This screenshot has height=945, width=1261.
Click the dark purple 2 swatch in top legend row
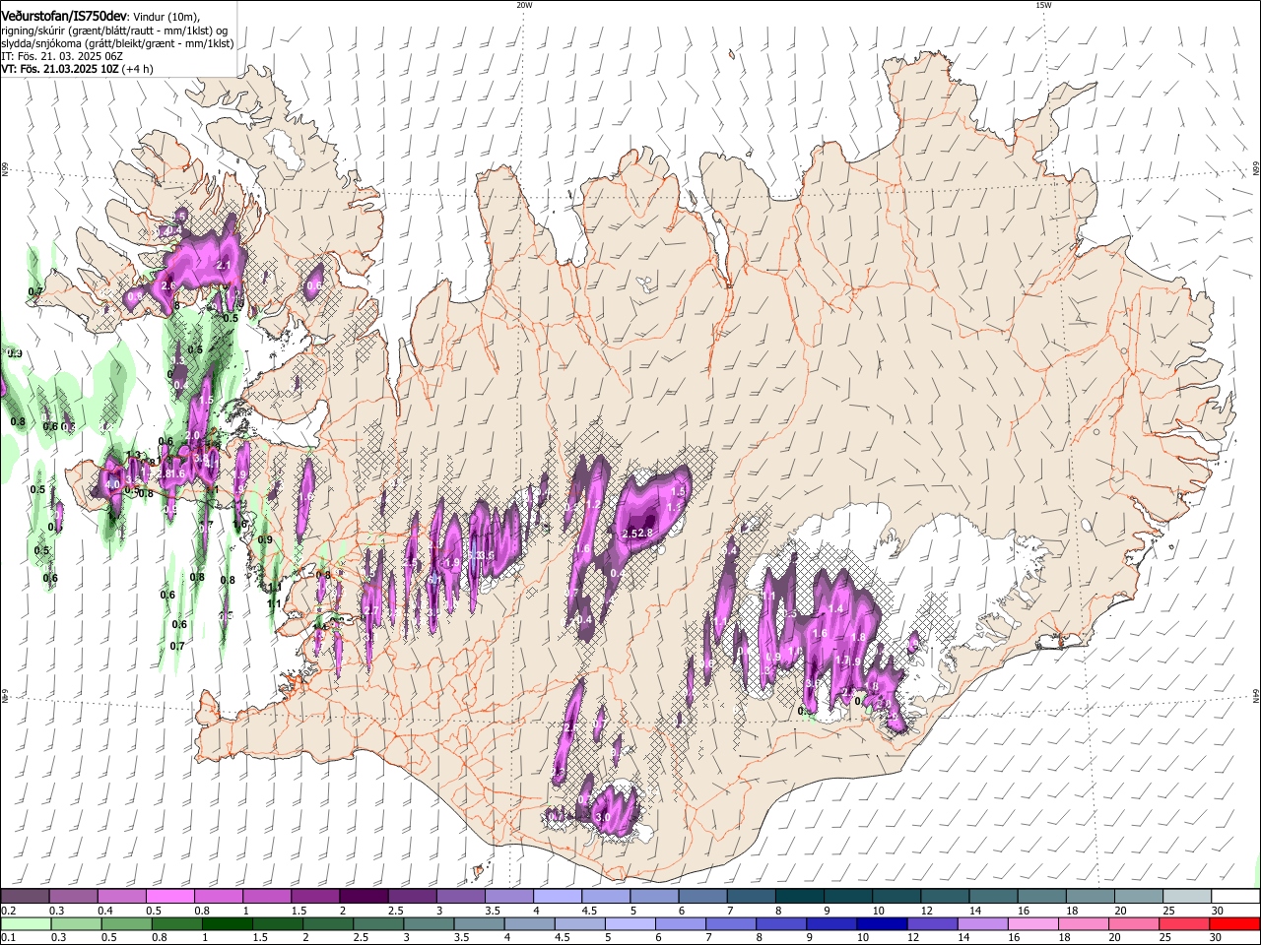pyautogui.click(x=364, y=896)
